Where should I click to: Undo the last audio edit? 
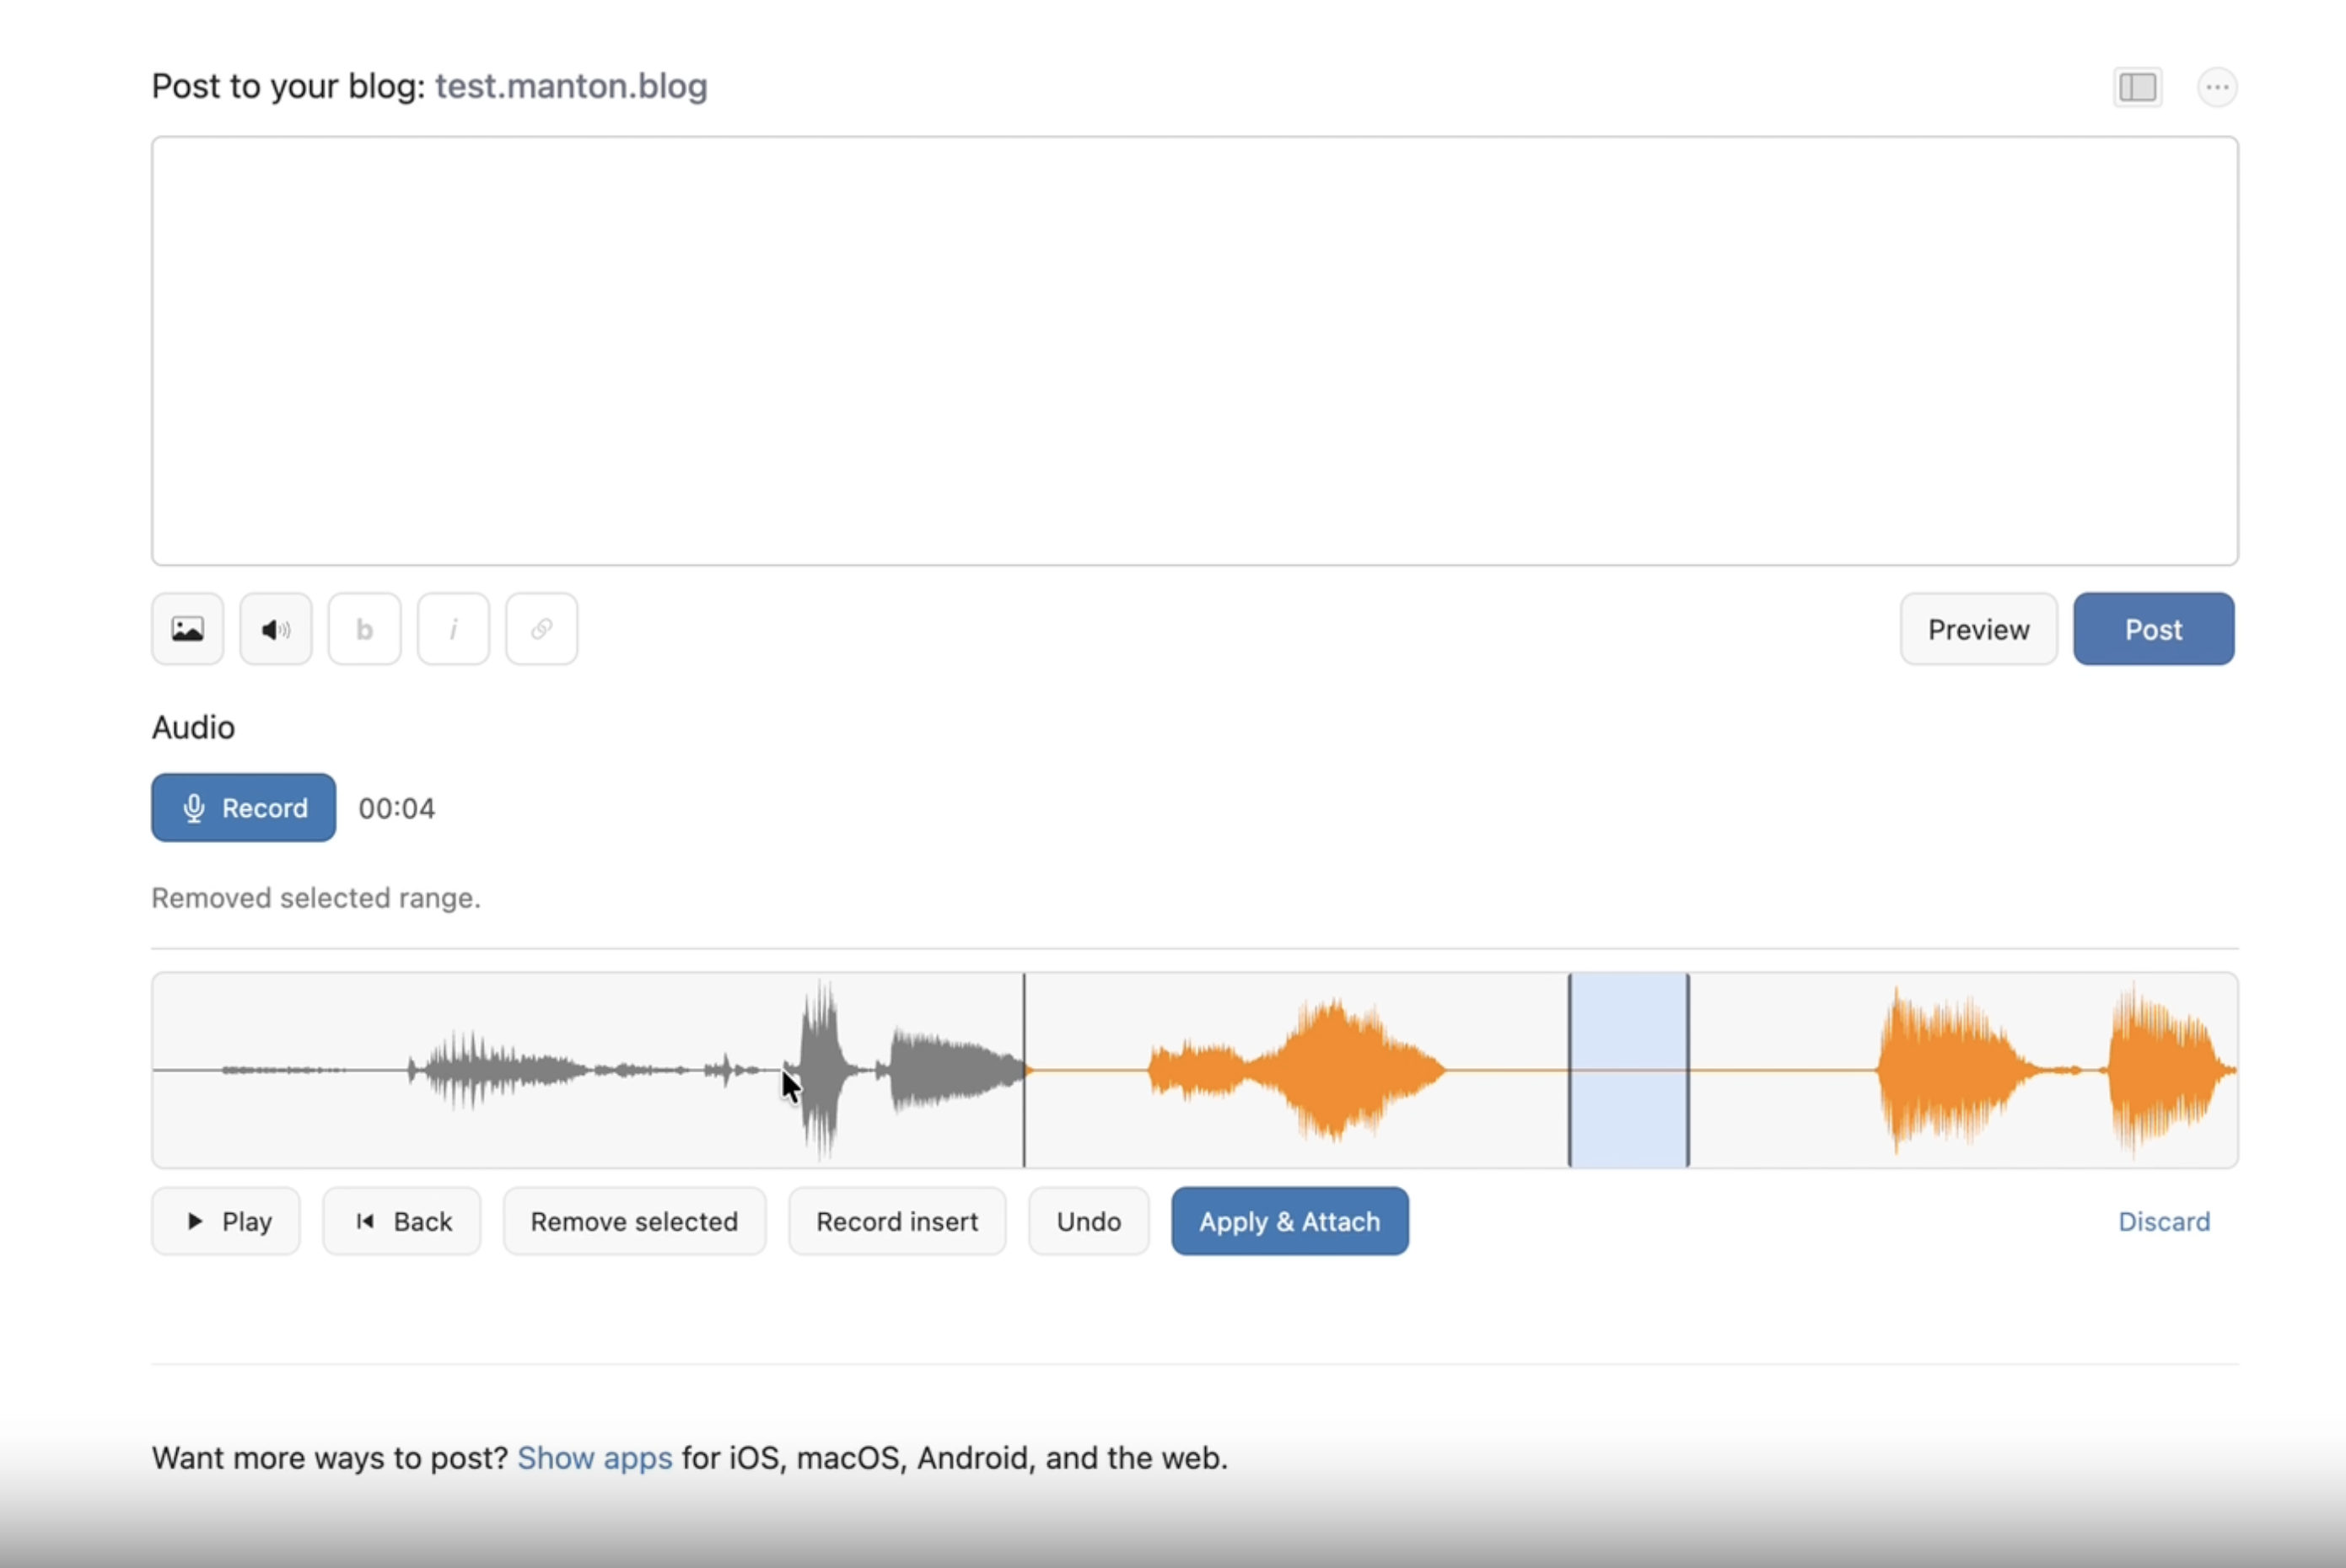click(1088, 1221)
